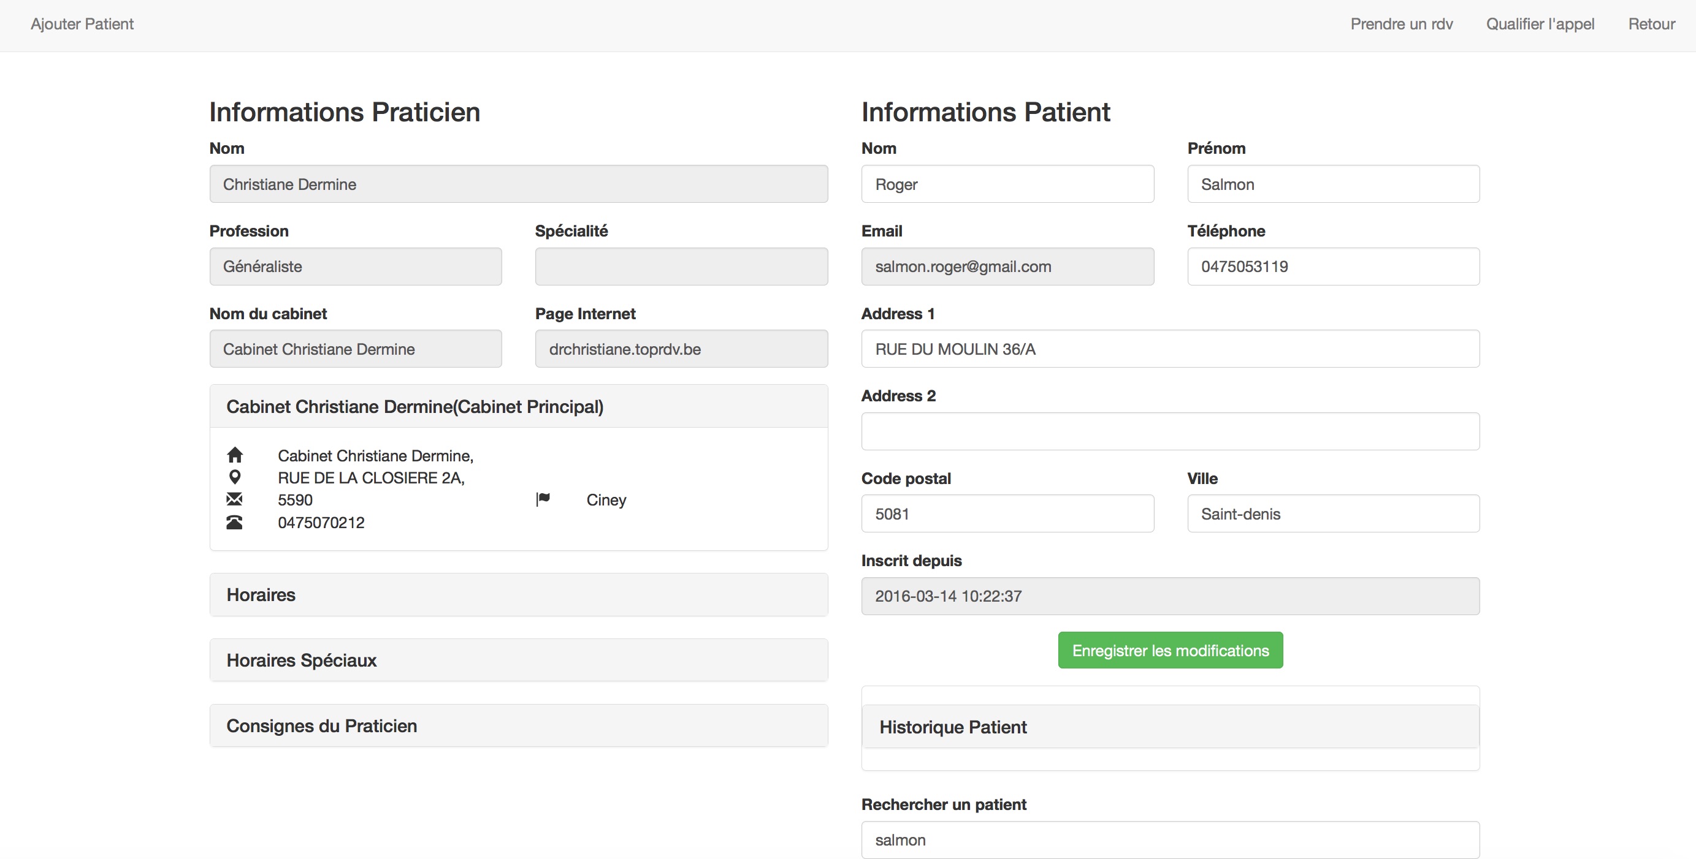1696x859 pixels.
Task: Open Prendre un rdv menu item
Action: (1401, 25)
